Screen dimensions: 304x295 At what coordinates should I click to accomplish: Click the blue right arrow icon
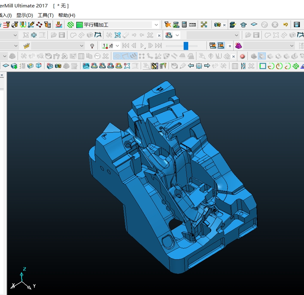(207, 66)
